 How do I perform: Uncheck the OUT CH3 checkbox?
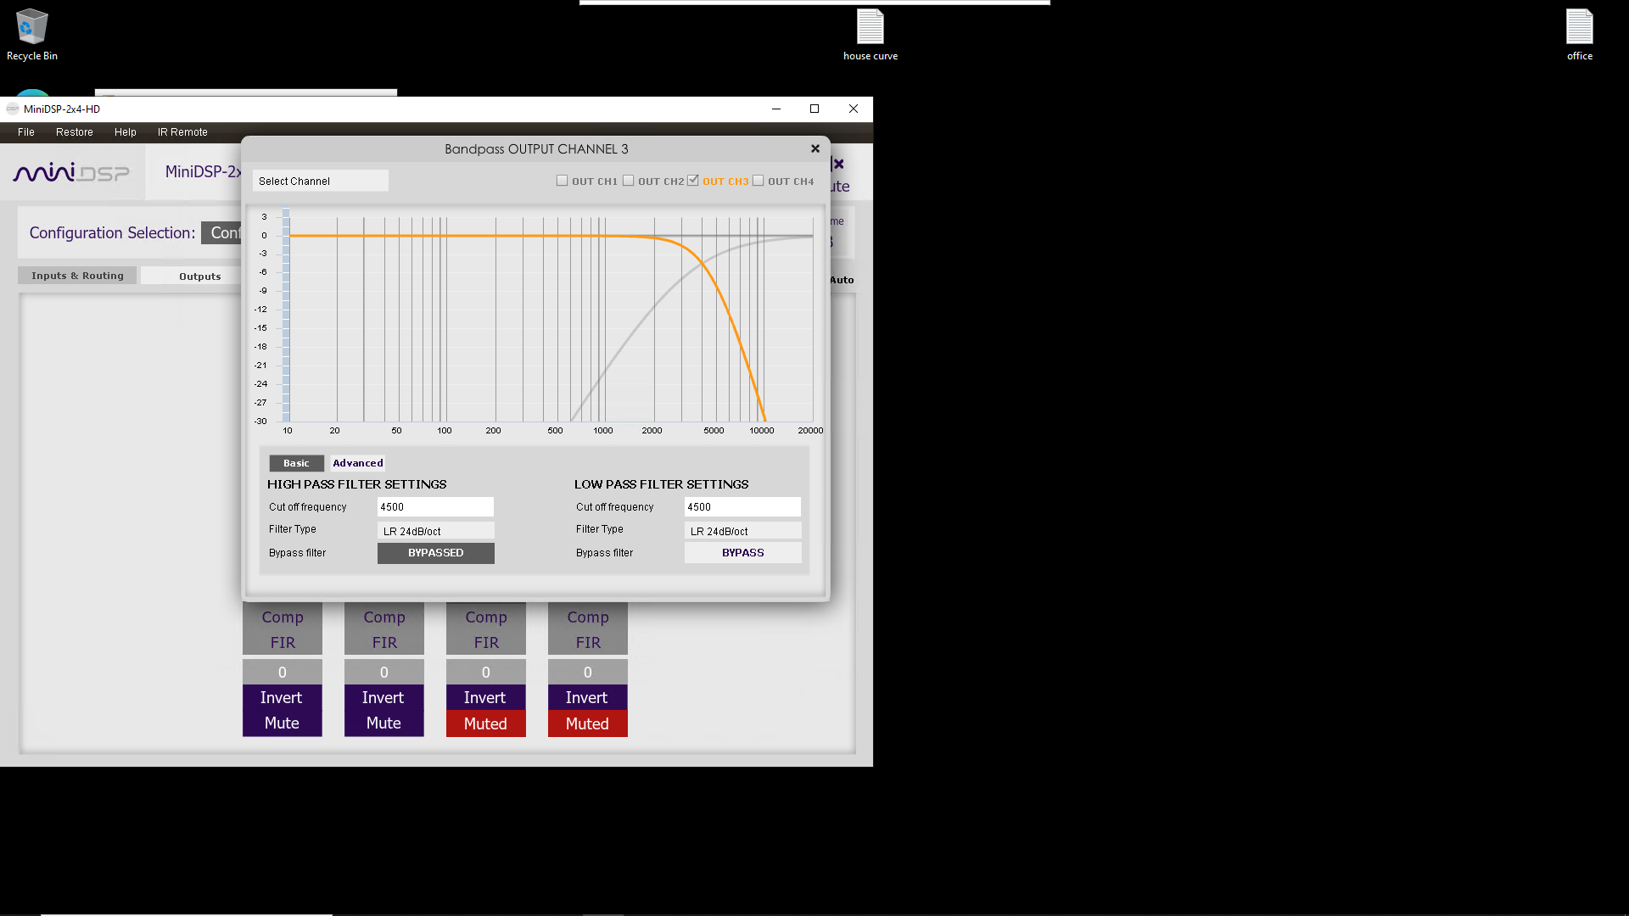(x=693, y=181)
